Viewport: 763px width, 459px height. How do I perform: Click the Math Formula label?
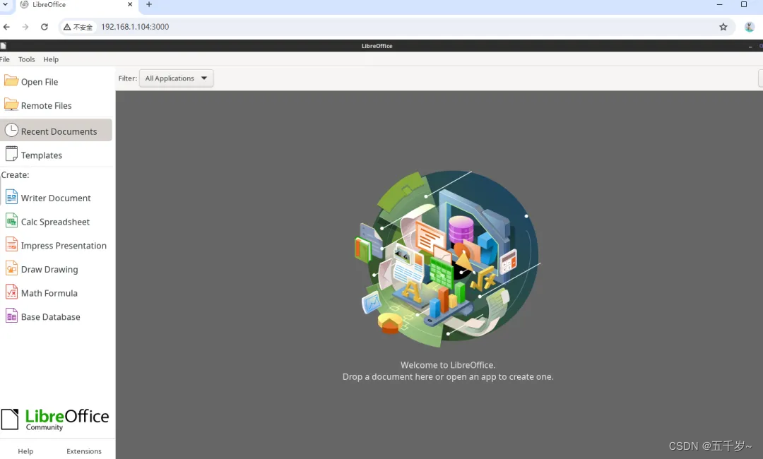49,293
